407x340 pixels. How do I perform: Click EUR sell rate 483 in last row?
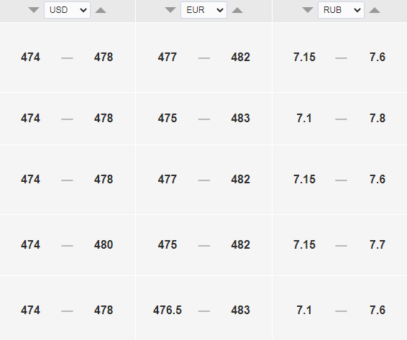click(x=241, y=310)
